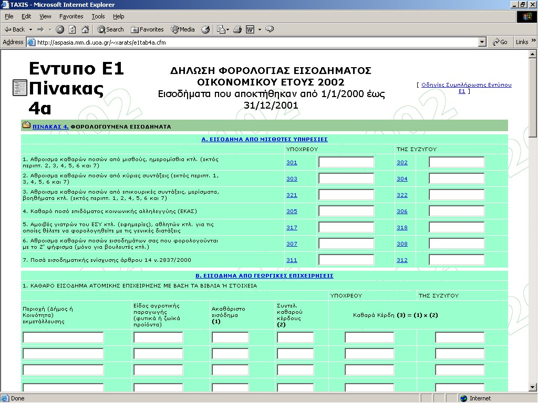Focus the input field for code 305
The width and height of the screenshot is (538, 403).
346,211
